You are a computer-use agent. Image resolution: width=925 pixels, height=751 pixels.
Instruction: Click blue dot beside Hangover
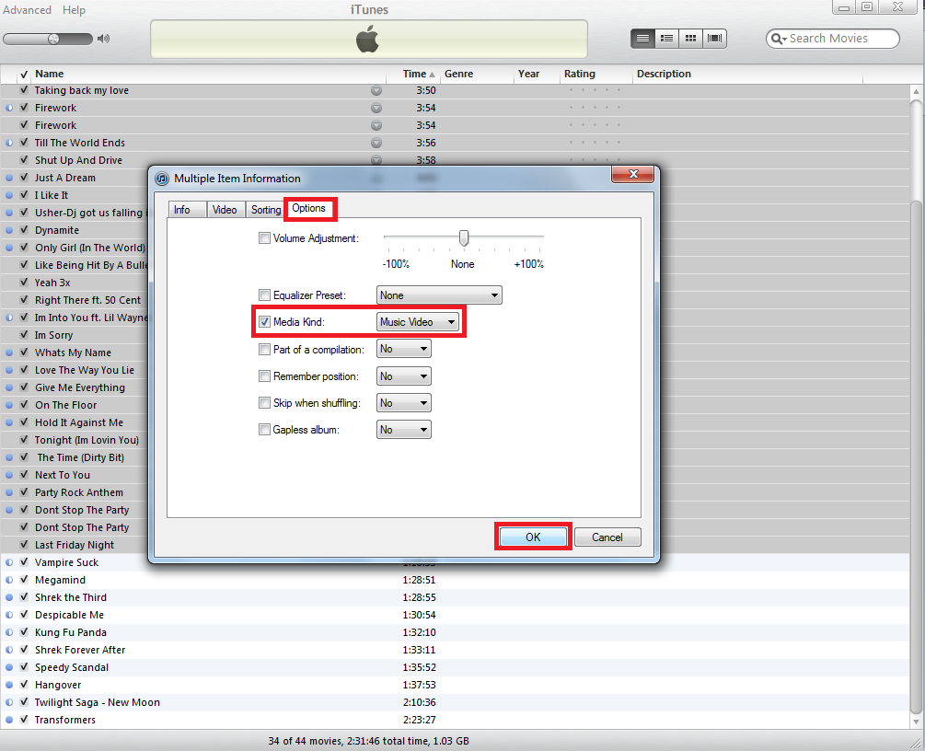pos(9,685)
